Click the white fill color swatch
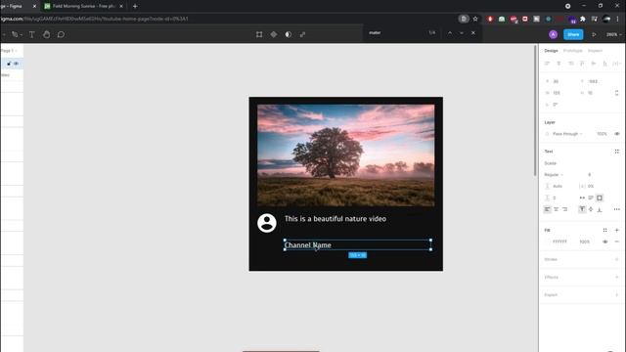626x352 pixels. pos(548,242)
